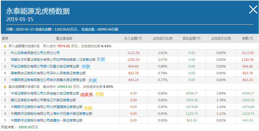Select the 4398.27 sell amount cell

coord(192,93)
